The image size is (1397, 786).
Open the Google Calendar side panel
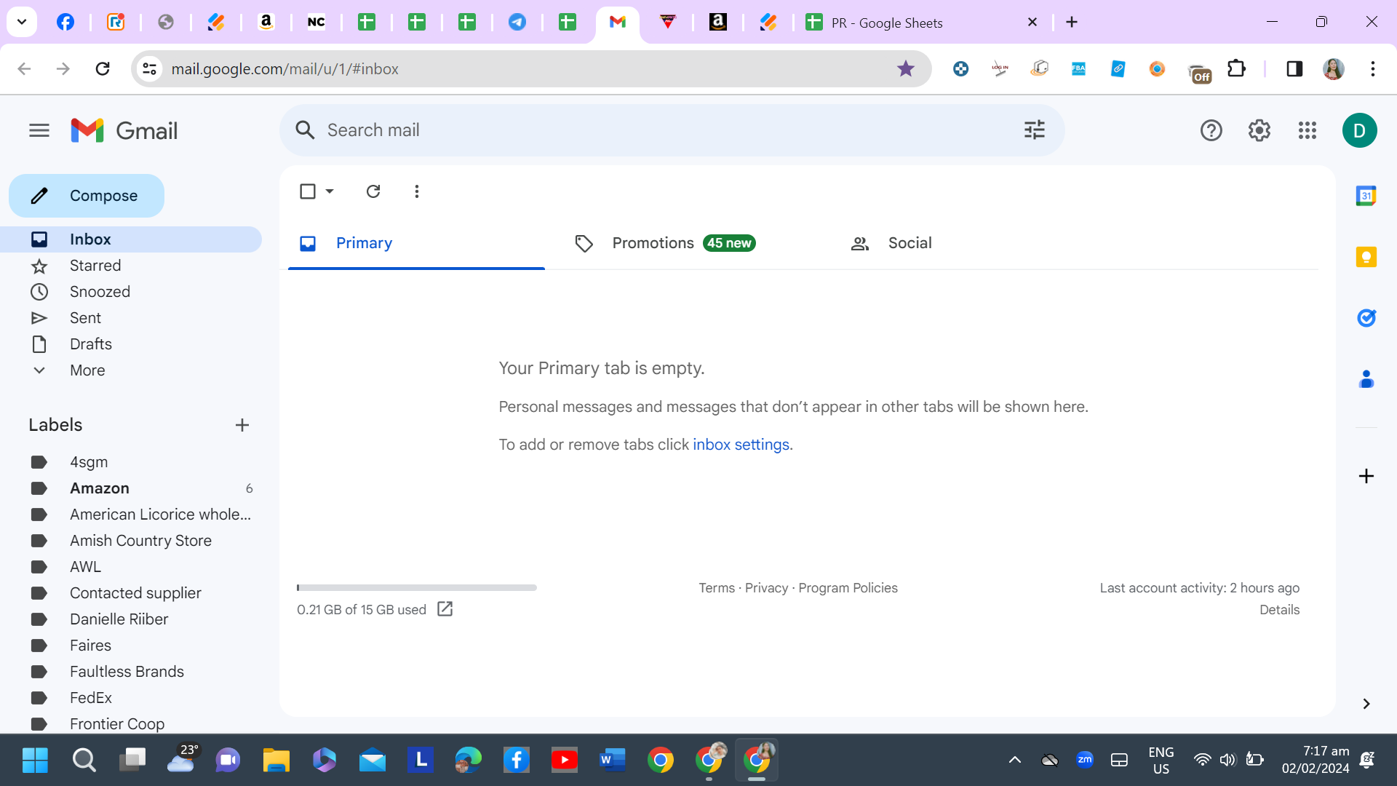tap(1366, 196)
